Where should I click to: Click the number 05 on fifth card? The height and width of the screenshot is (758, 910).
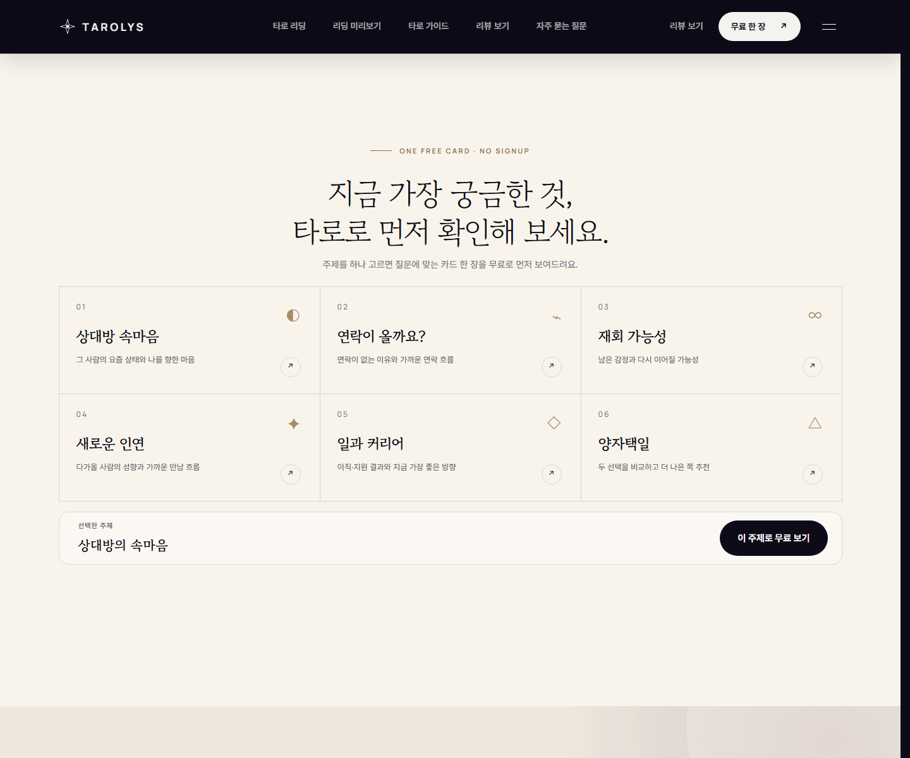[x=343, y=414]
